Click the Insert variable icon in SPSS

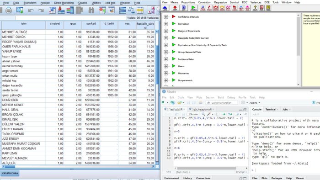tap(112, 10)
